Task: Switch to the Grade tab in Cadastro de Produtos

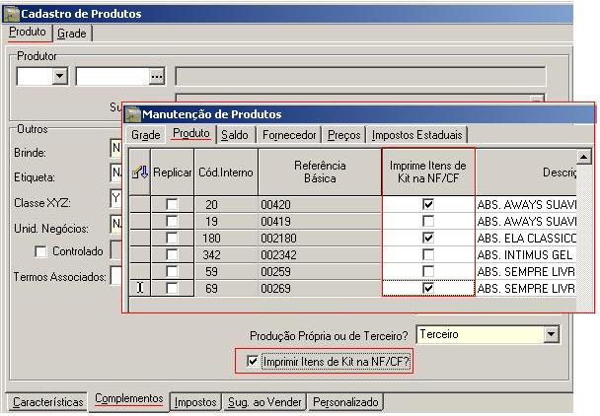Action: [72, 34]
